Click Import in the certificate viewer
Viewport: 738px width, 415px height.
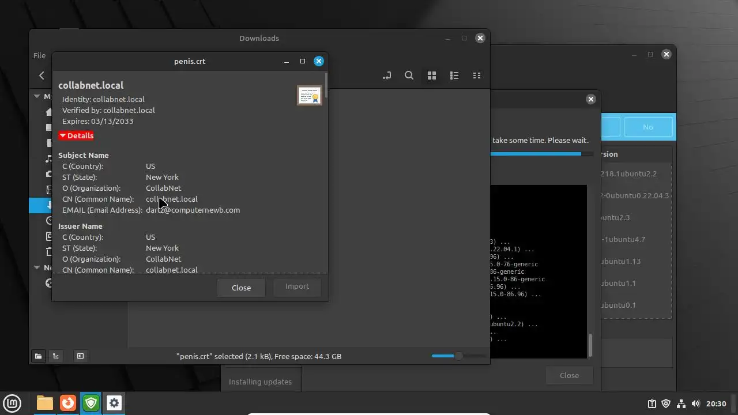pos(297,286)
